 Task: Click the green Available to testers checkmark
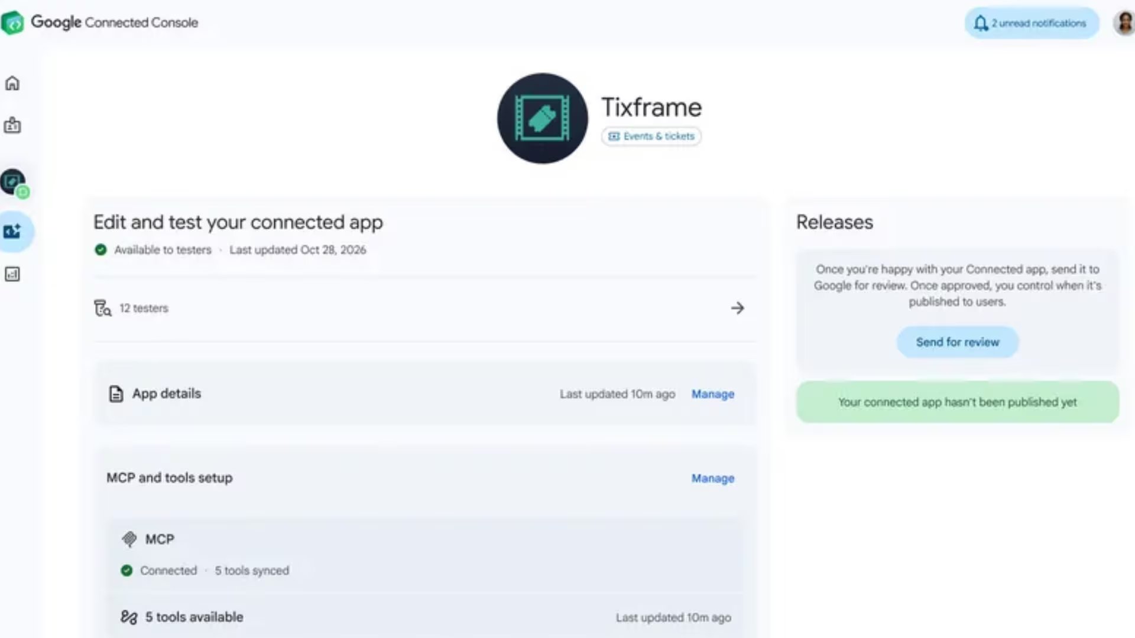coord(100,250)
